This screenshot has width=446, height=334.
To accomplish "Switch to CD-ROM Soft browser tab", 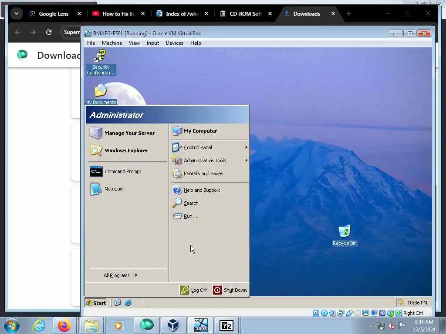I will click(x=246, y=13).
